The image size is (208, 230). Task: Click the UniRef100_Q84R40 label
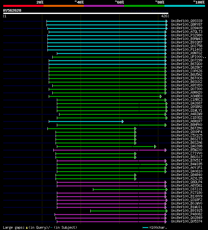click(187, 175)
